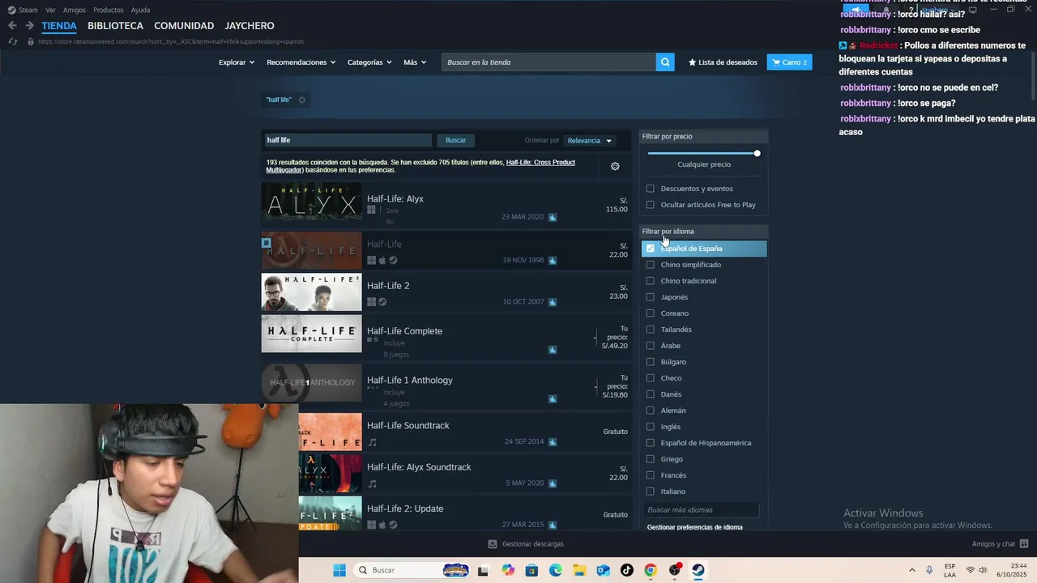Open Task View on taskbar
This screenshot has height=583, width=1037.
pyautogui.click(x=483, y=570)
